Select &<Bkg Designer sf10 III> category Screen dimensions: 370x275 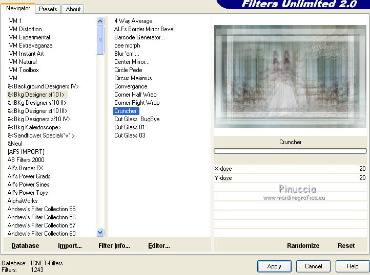(x=37, y=111)
